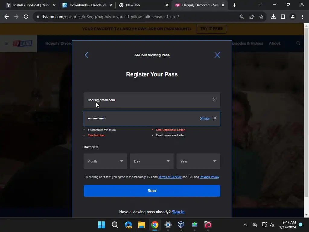Screen dimensions: 309x232
Task: Open the Terms of Service link
Action: point(170,177)
